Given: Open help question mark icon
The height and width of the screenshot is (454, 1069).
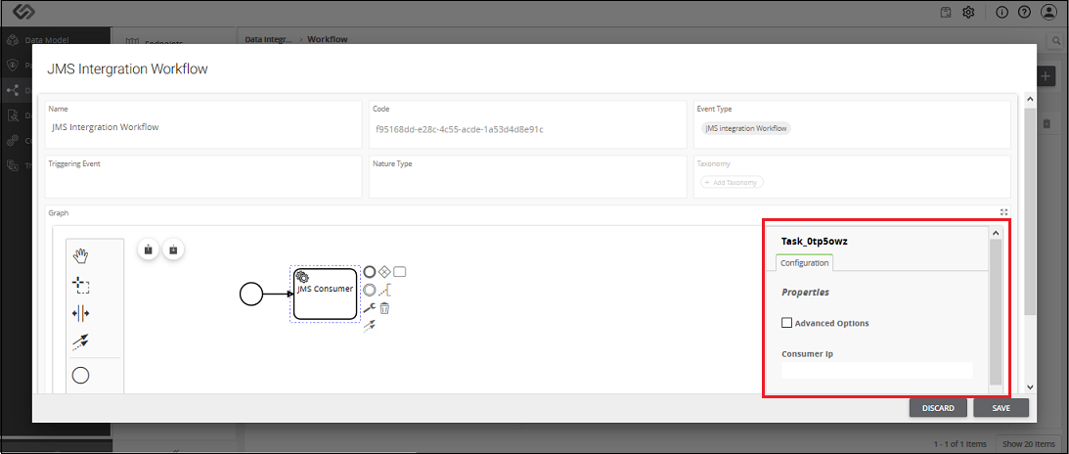Looking at the screenshot, I should 1024,13.
